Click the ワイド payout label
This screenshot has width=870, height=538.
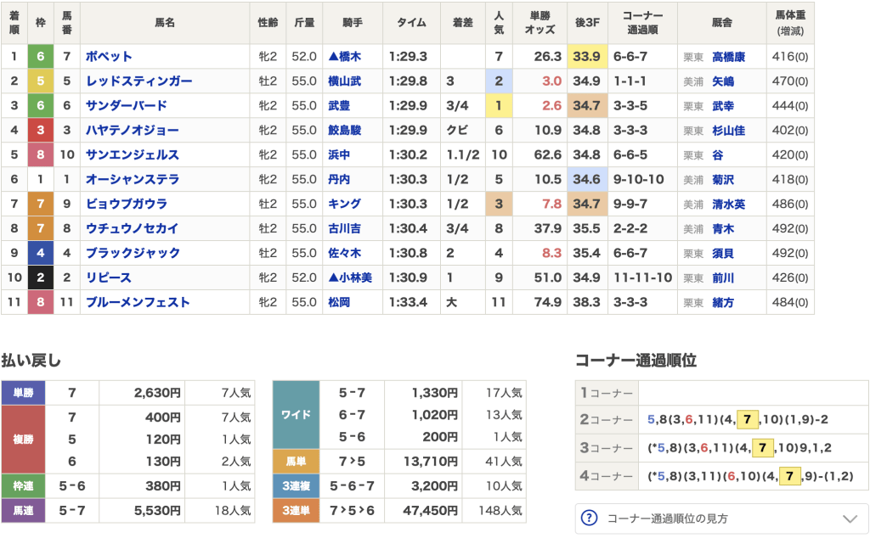click(297, 414)
